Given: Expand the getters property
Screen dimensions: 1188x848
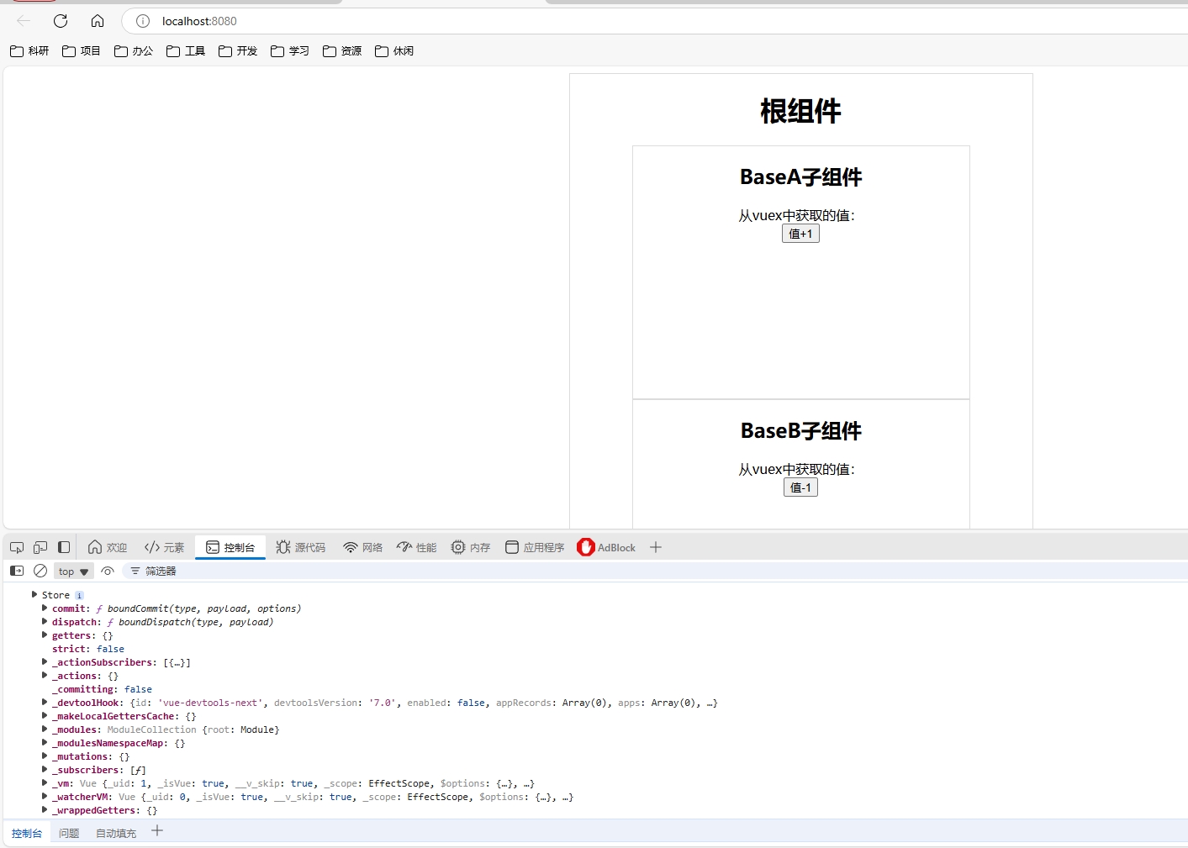Looking at the screenshot, I should point(45,635).
